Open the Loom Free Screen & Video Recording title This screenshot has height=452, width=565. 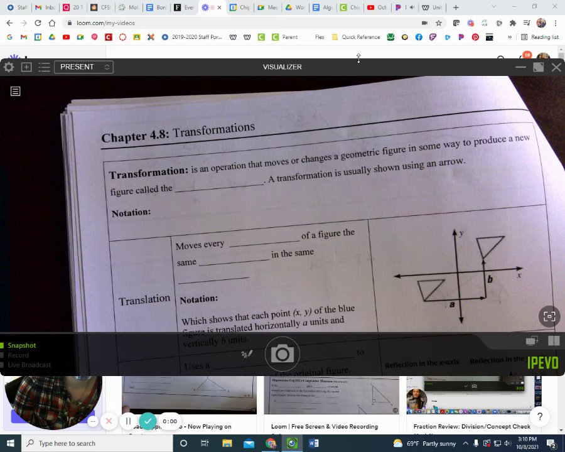325,426
